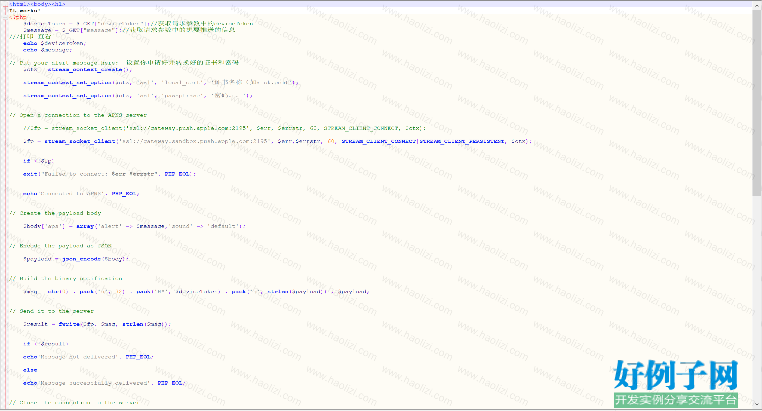Click the 'if (!$result)' line
The image size is (762, 411).
point(46,344)
